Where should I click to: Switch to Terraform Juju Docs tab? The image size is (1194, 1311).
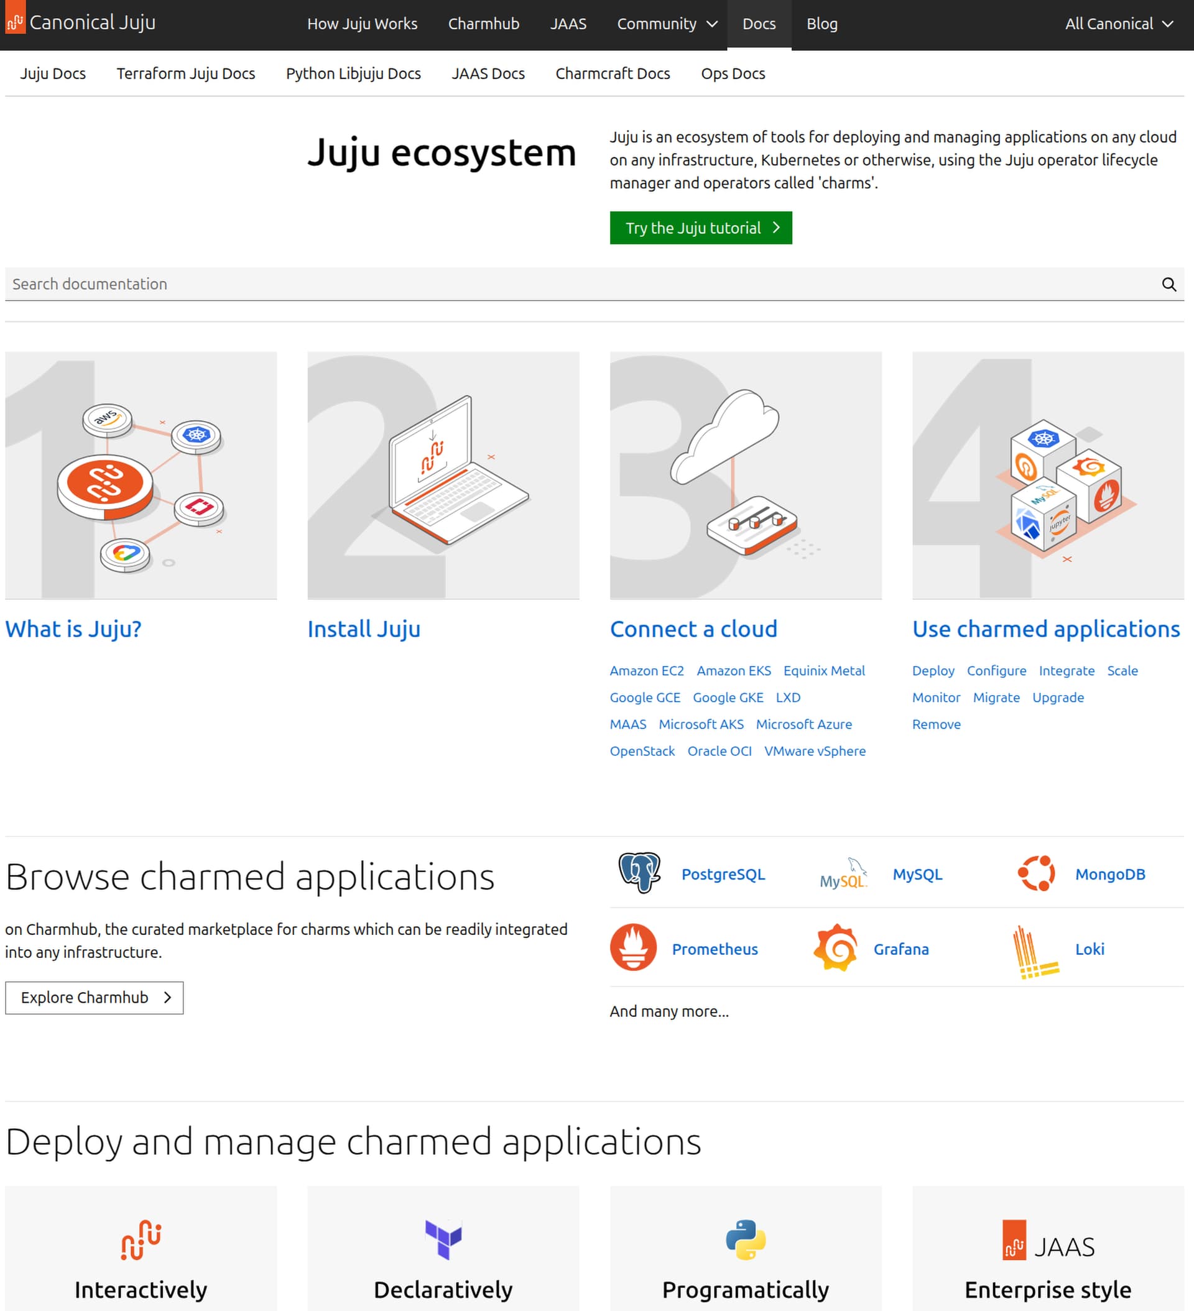[x=185, y=73]
